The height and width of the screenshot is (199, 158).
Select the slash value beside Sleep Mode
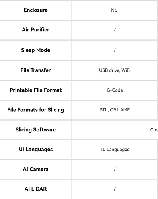click(115, 50)
